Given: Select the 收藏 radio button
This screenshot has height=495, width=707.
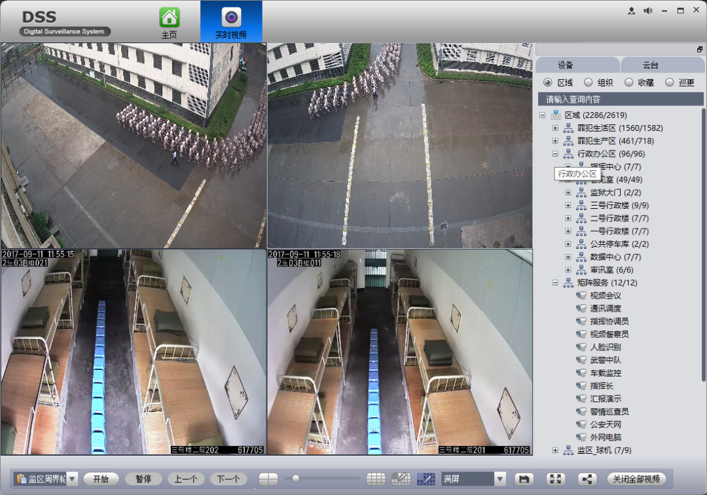Looking at the screenshot, I should [x=628, y=82].
